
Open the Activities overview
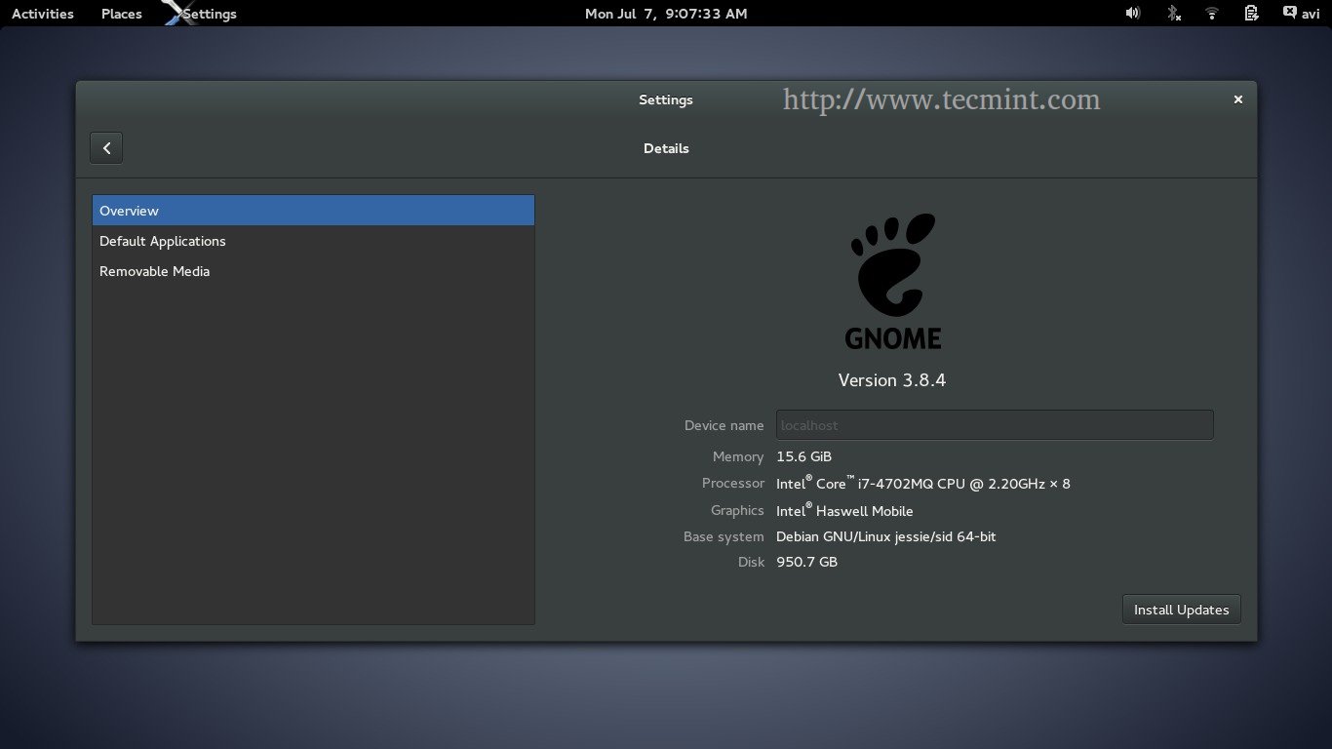42,14
